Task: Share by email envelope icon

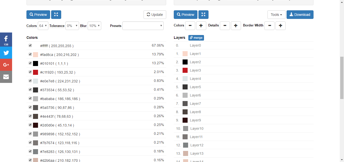Action: click(6, 77)
